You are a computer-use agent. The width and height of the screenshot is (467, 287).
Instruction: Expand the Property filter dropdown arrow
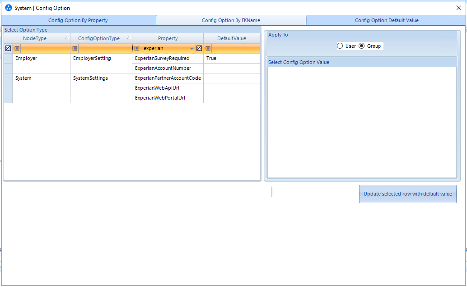191,48
